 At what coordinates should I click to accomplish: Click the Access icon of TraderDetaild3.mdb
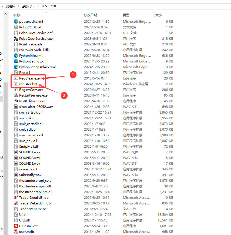click(x=16, y=203)
